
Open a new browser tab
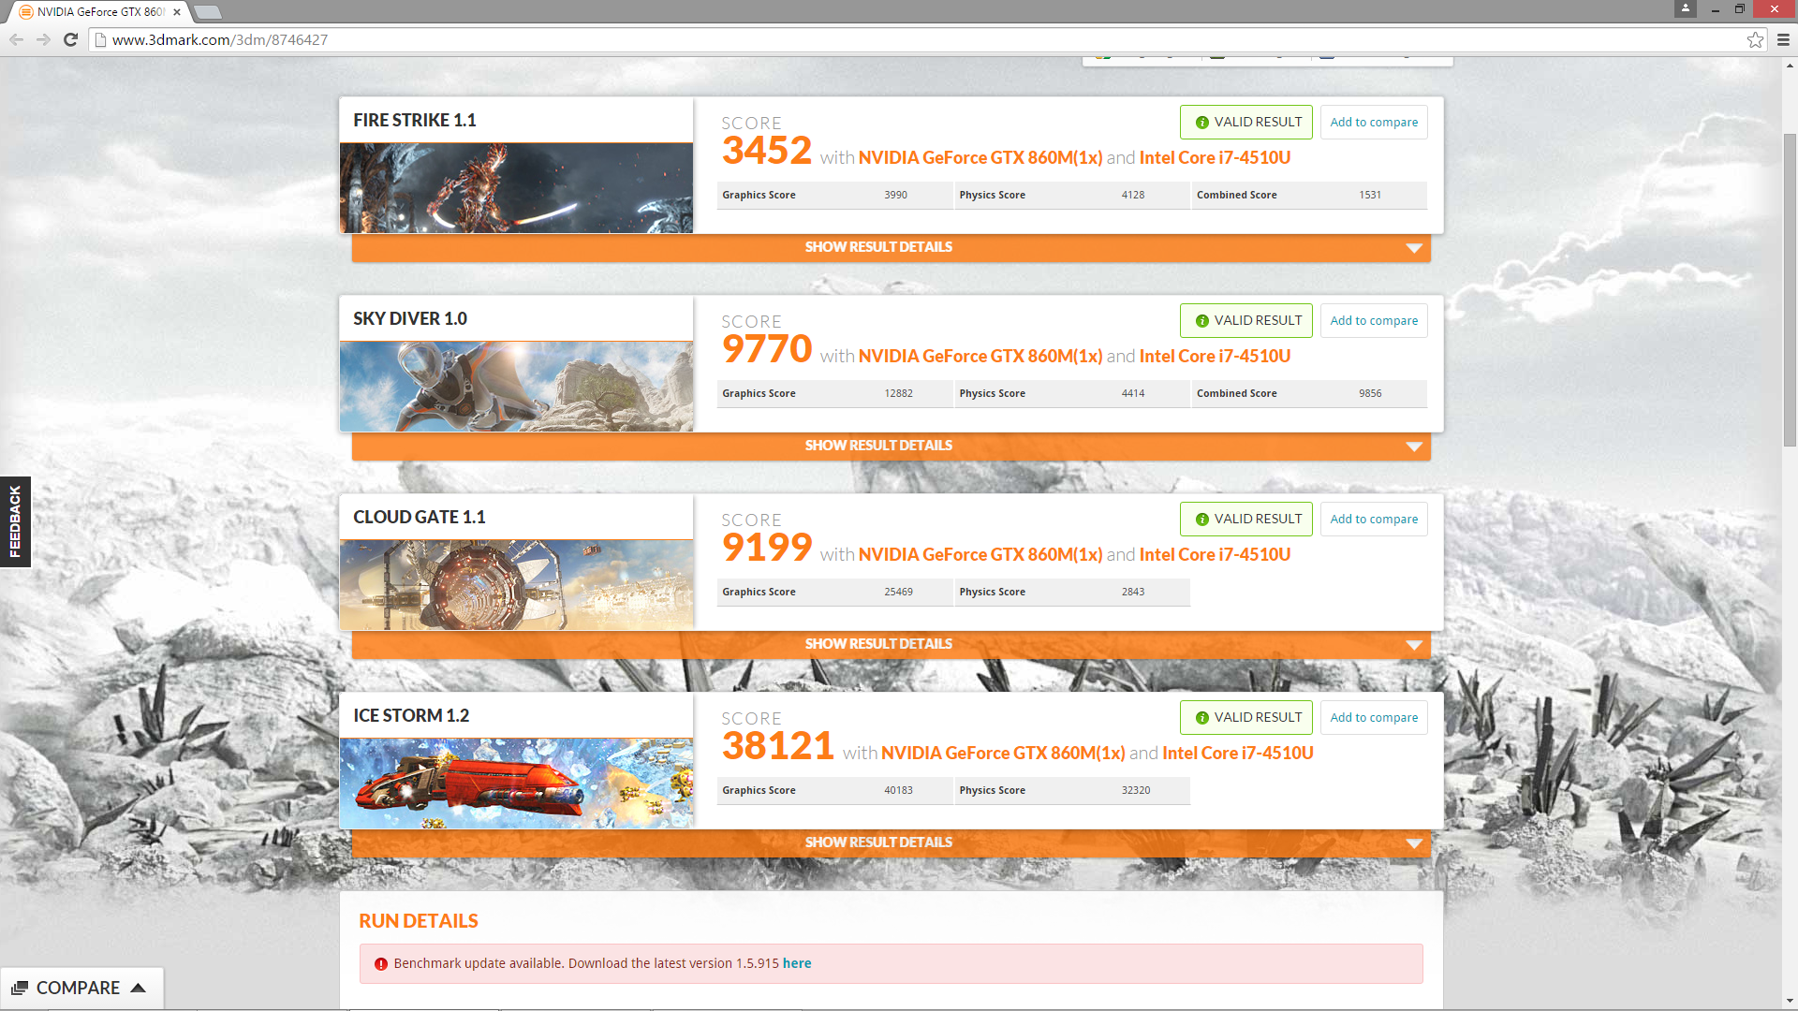pos(208,12)
